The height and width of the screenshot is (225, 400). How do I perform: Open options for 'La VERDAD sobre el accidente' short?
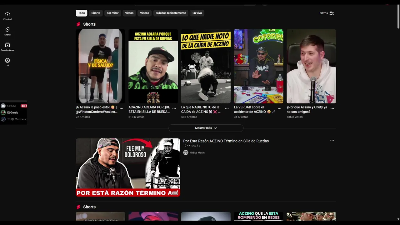click(280, 109)
